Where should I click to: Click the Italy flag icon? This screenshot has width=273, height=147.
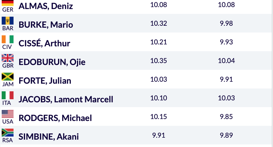tap(8, 95)
